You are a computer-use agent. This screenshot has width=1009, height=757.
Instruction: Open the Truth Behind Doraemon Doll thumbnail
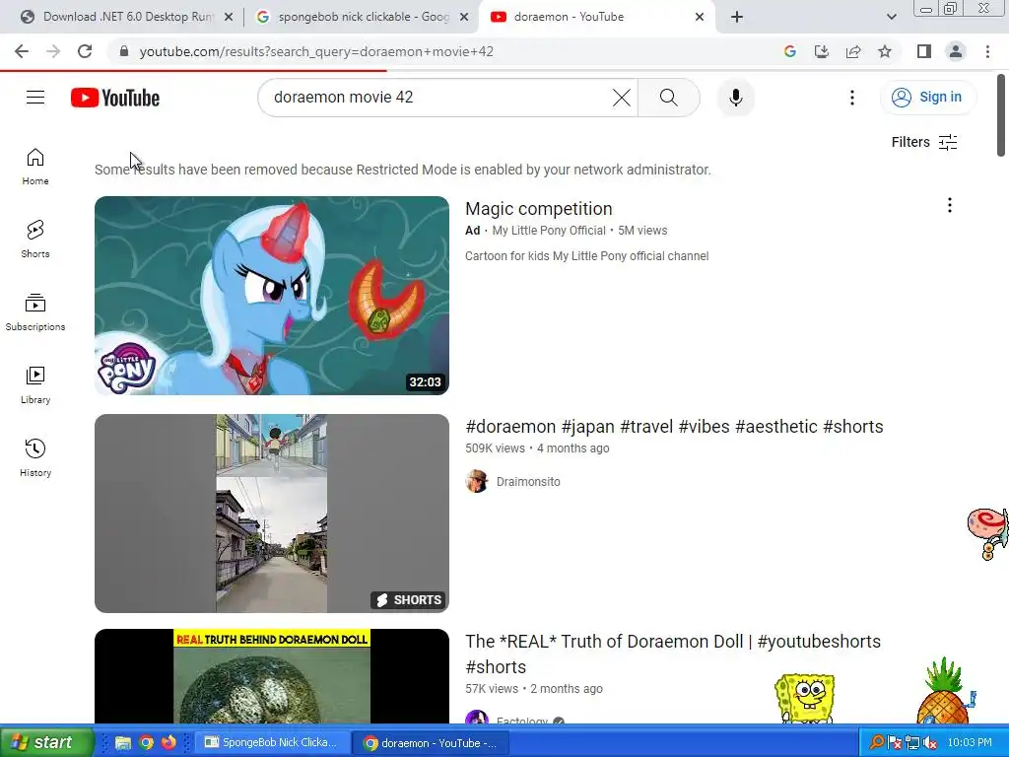[272, 676]
